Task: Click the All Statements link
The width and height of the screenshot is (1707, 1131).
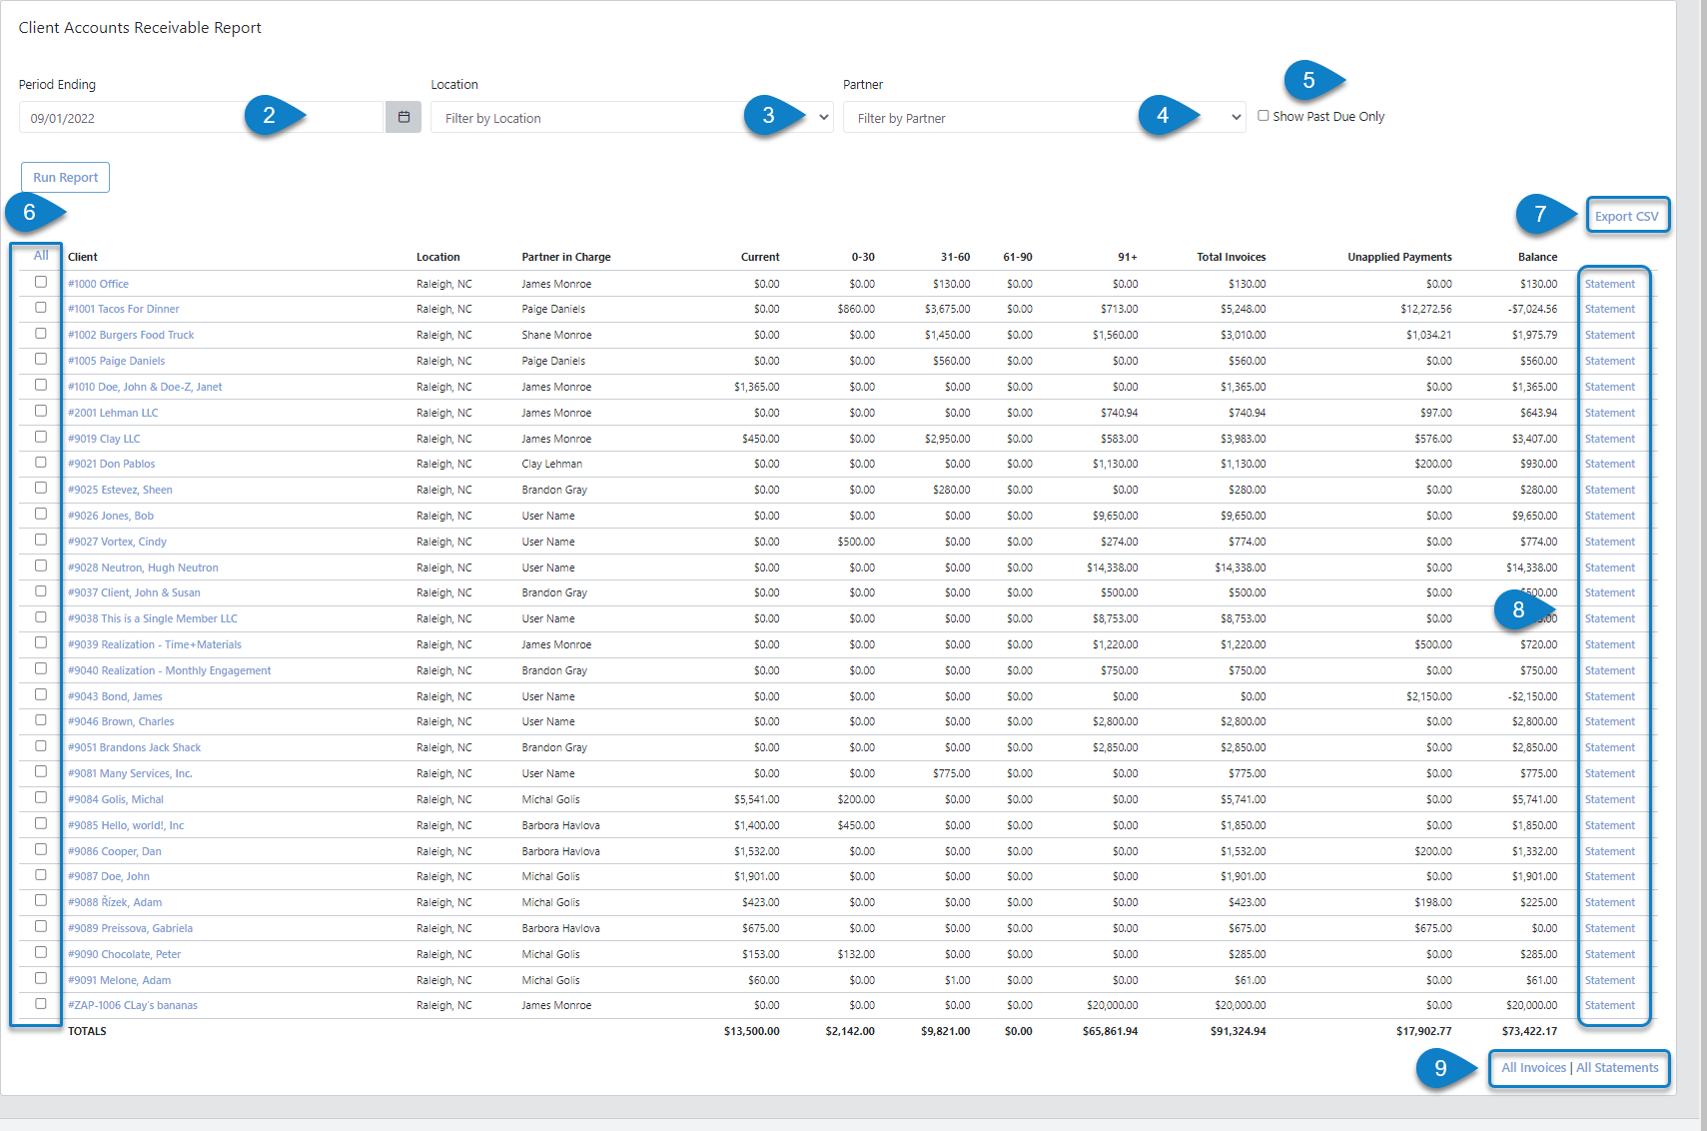Action: pyautogui.click(x=1617, y=1067)
